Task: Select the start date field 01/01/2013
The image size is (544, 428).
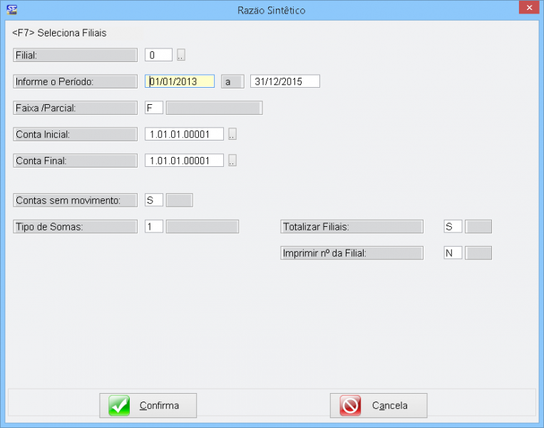Action: pyautogui.click(x=180, y=81)
